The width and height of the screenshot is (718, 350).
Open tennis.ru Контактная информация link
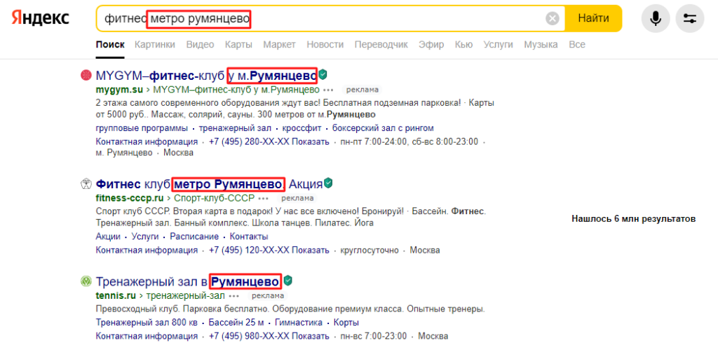(x=147, y=336)
